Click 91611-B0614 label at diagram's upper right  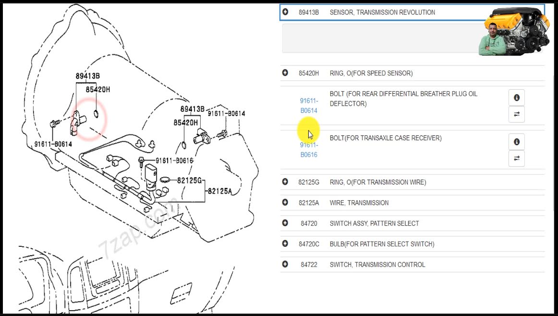point(226,113)
